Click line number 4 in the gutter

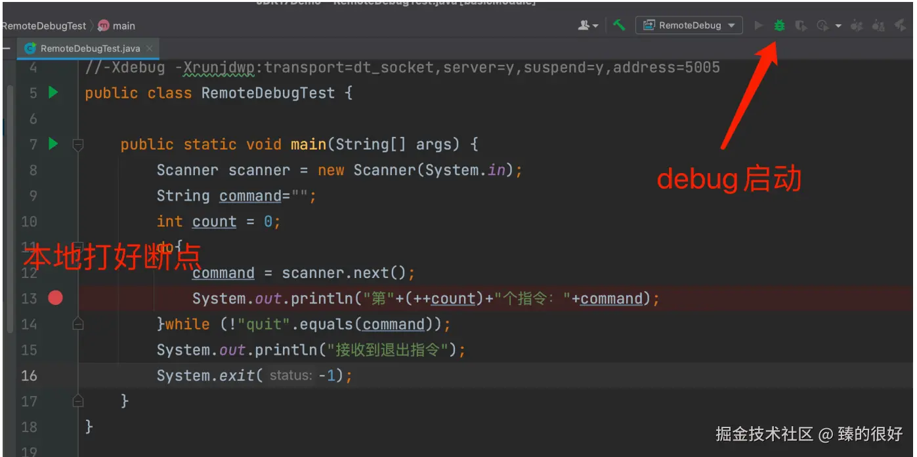(x=33, y=68)
